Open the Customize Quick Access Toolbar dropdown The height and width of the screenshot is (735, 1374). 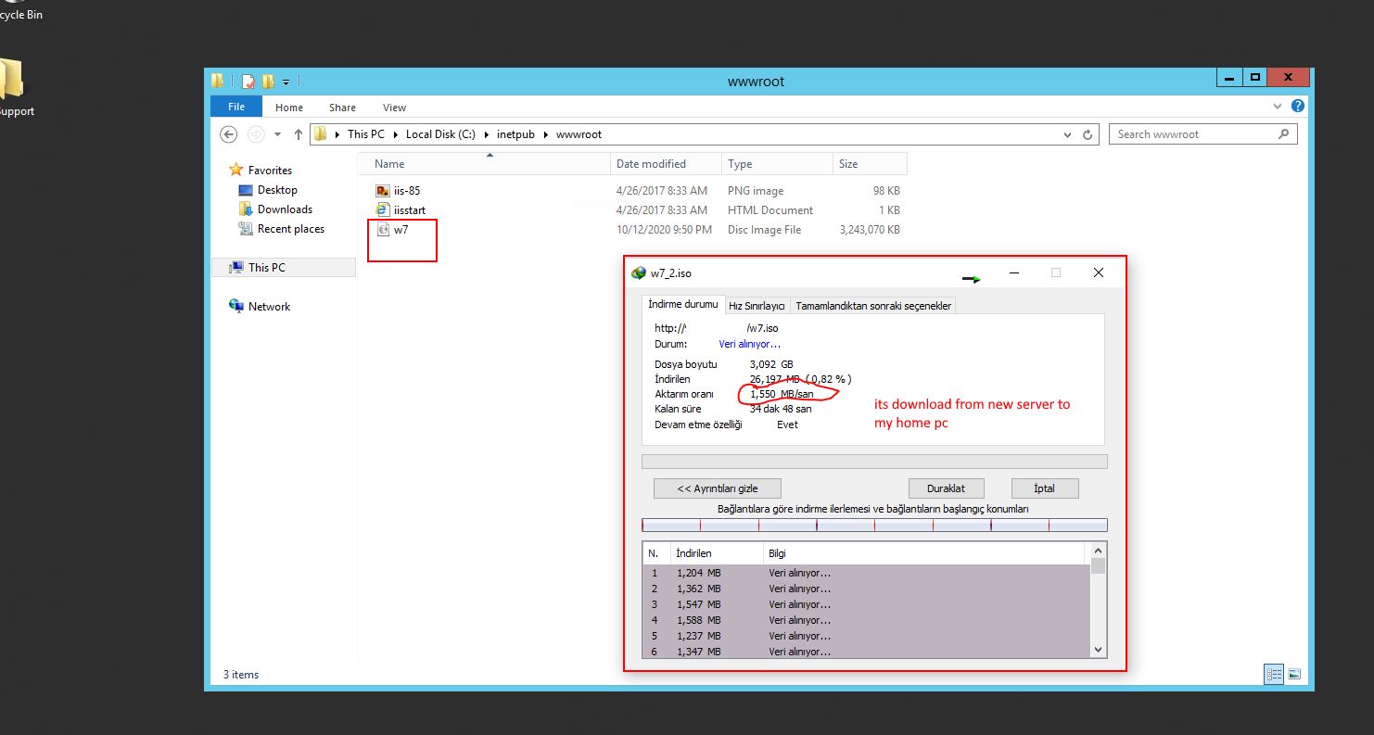[x=286, y=82]
